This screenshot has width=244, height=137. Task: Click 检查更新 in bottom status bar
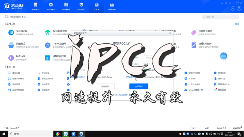[x=237, y=128]
